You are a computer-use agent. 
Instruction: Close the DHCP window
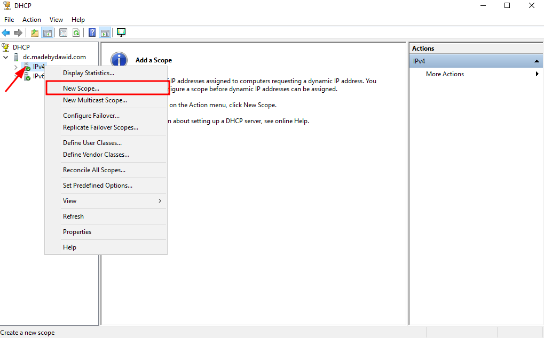coord(532,5)
